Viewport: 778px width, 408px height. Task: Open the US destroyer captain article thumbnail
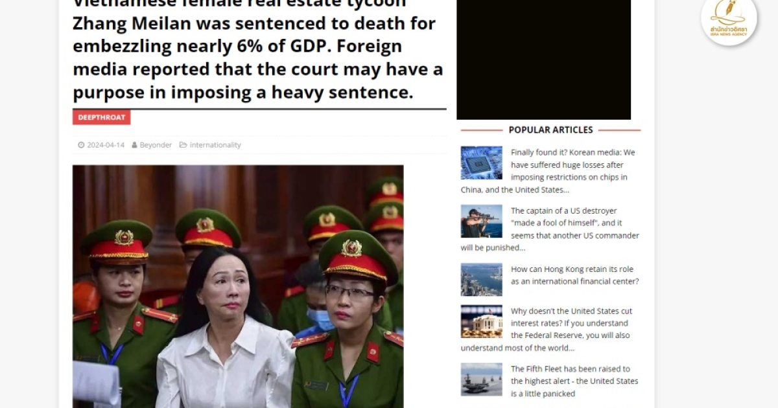pos(482,221)
